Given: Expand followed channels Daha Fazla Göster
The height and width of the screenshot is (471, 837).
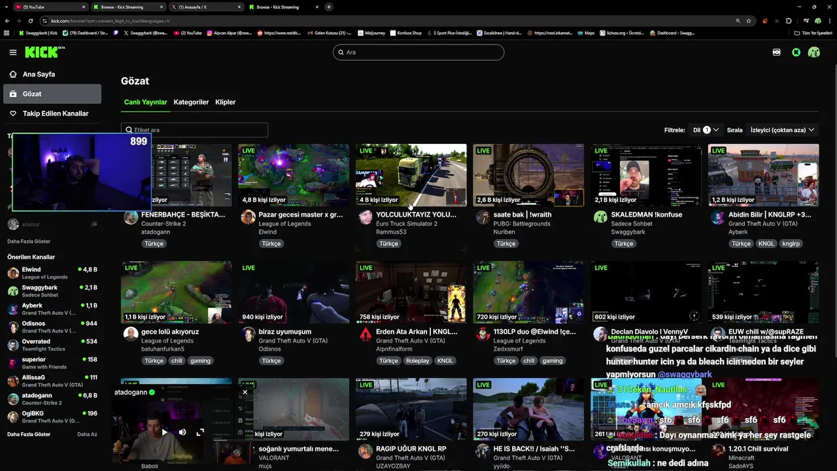Looking at the screenshot, I should click(x=29, y=241).
